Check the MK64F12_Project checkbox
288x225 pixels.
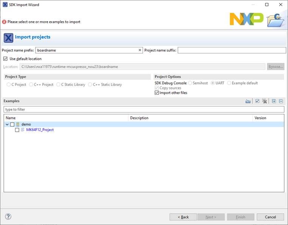(x=17, y=130)
